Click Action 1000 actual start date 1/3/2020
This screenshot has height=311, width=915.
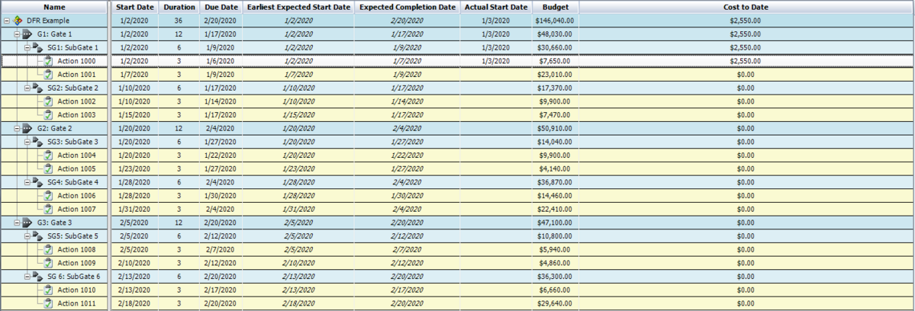495,60
